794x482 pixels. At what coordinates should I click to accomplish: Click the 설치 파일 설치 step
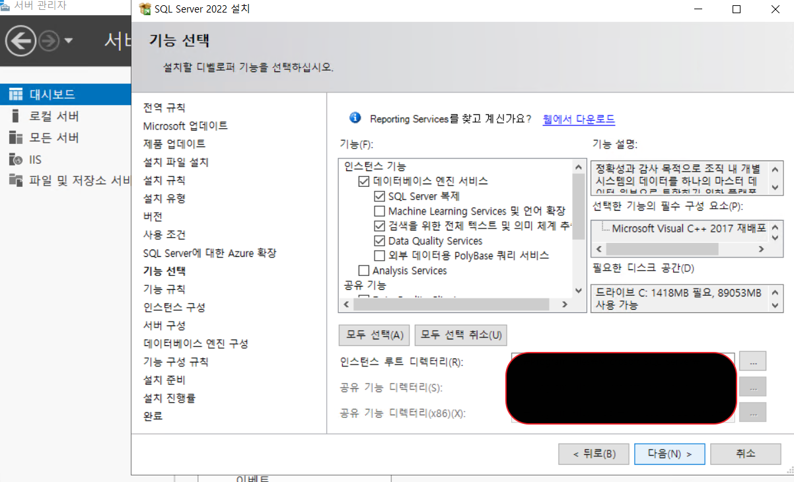(x=176, y=162)
